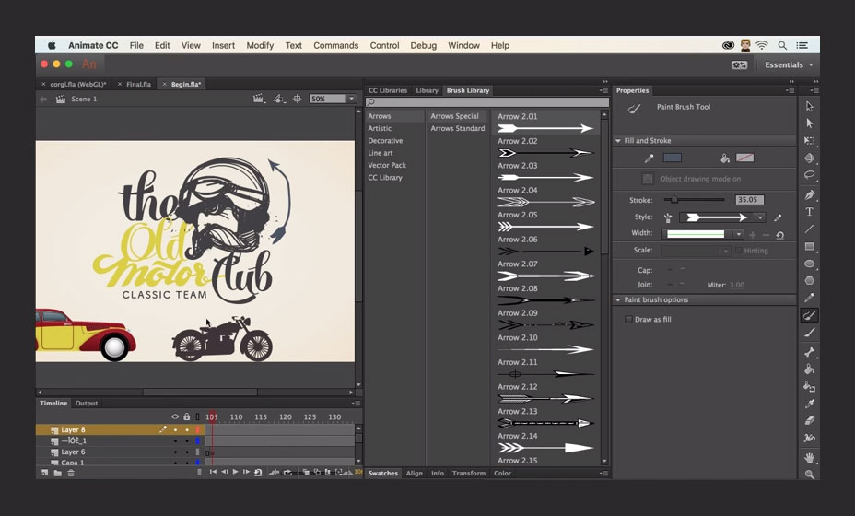Play the timeline animation

[x=235, y=472]
